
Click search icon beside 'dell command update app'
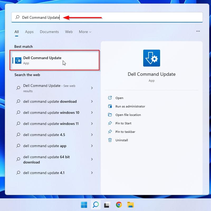18,146
